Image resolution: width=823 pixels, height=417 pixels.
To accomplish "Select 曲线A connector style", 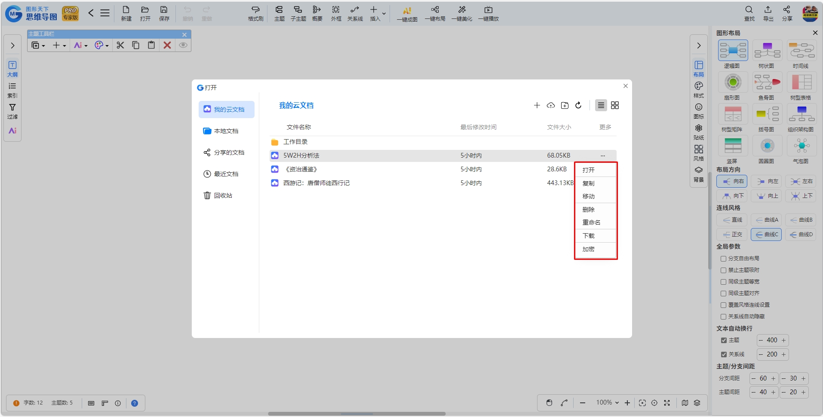I will click(x=766, y=220).
